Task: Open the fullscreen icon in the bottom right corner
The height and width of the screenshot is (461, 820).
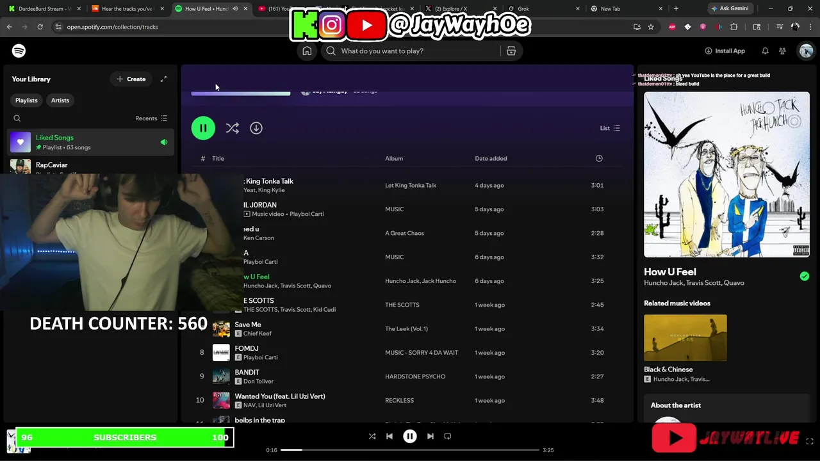Action: (x=810, y=441)
